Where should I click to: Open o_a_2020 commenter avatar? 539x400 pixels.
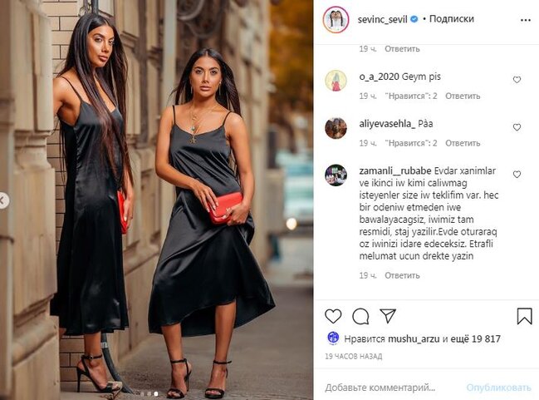[x=336, y=81]
